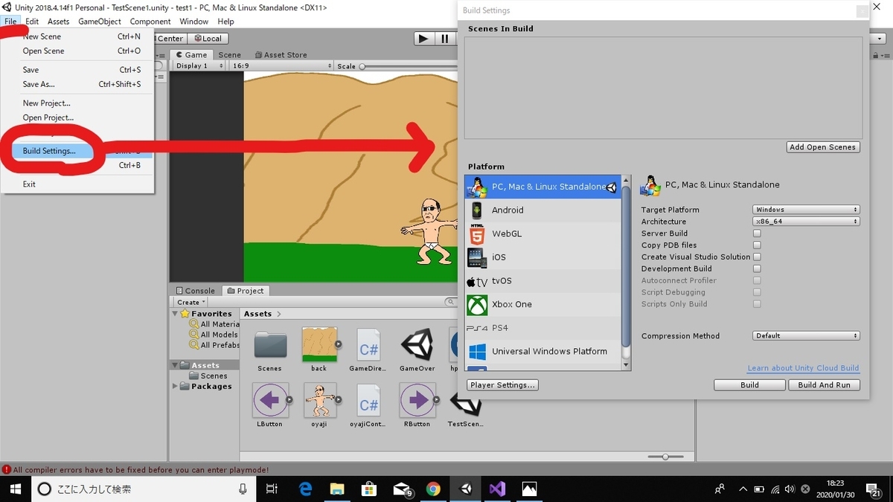Click the Add Open Scenes button
893x502 pixels.
pyautogui.click(x=823, y=147)
